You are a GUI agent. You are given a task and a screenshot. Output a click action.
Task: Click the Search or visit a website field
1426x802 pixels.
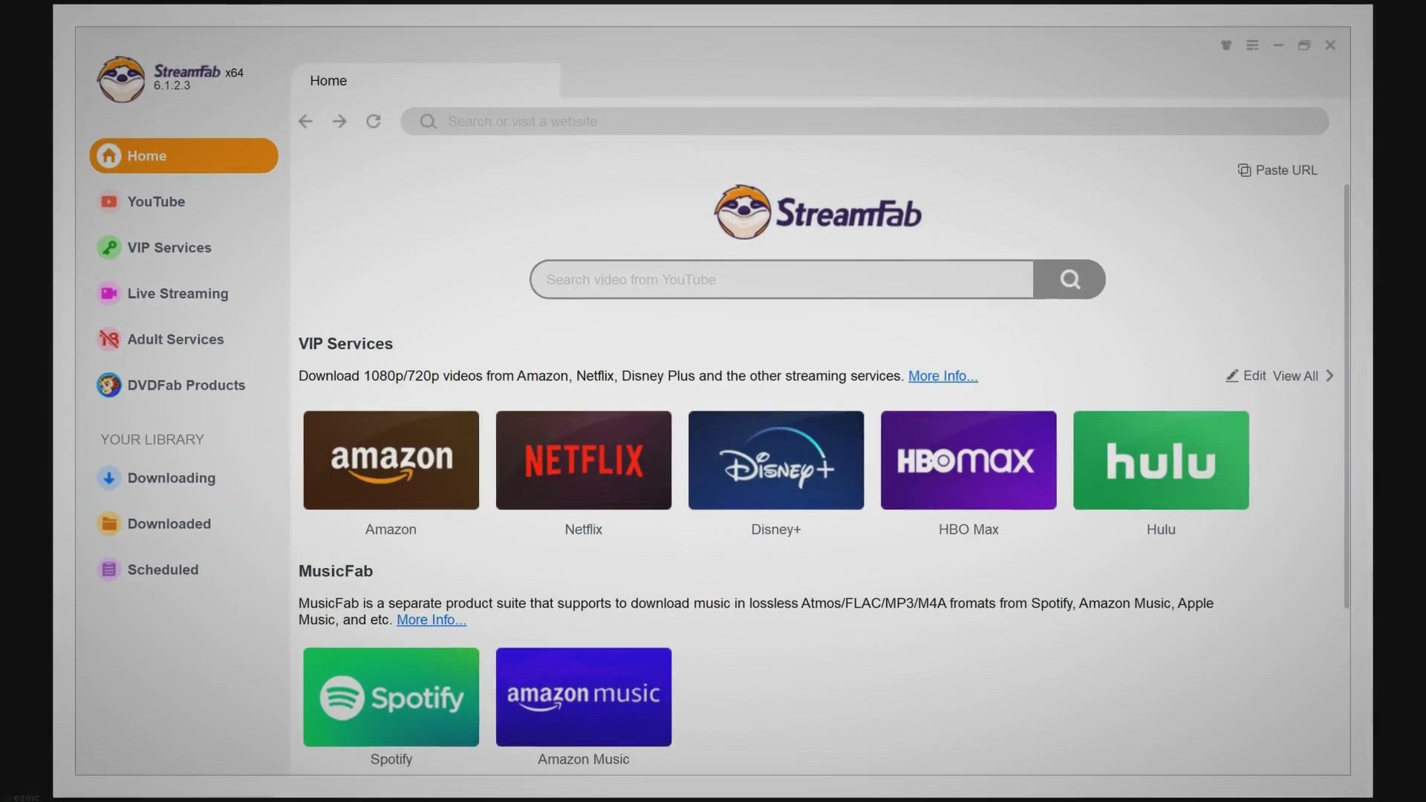865,121
